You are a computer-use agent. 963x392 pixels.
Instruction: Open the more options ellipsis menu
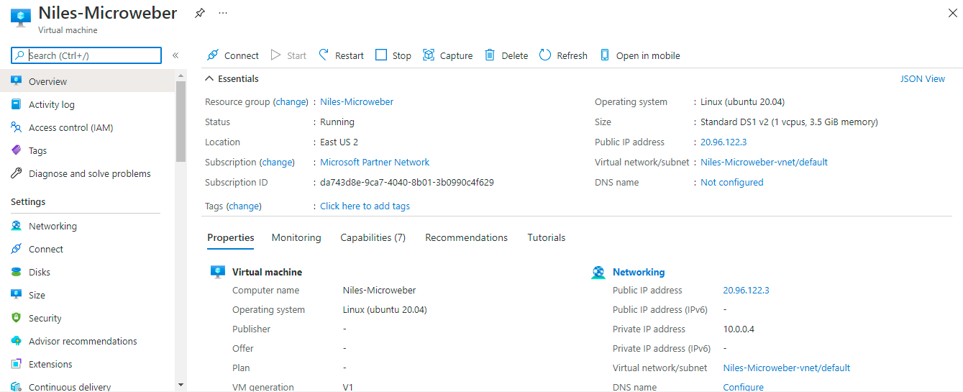tap(223, 14)
